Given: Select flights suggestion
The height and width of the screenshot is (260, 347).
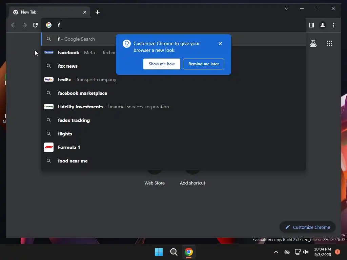Looking at the screenshot, I should coord(173,134).
